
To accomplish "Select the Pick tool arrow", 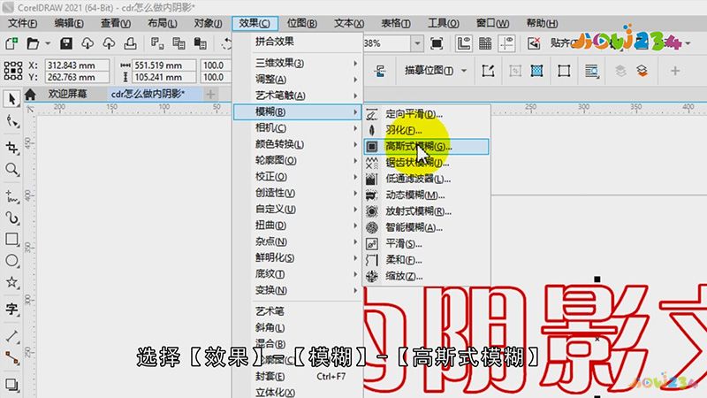I will 11,99.
